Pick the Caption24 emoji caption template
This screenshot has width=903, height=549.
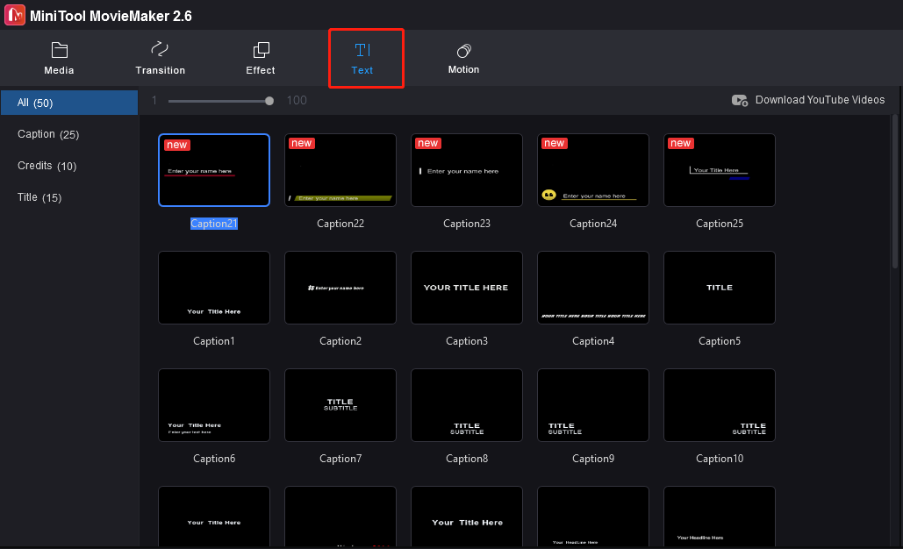click(x=593, y=170)
